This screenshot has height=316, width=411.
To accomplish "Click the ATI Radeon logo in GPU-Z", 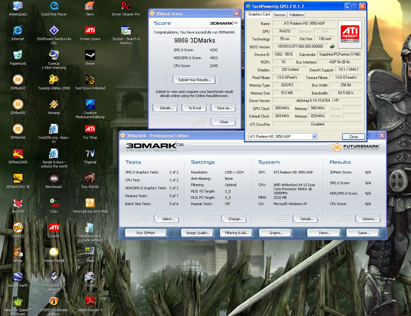I will click(x=350, y=34).
